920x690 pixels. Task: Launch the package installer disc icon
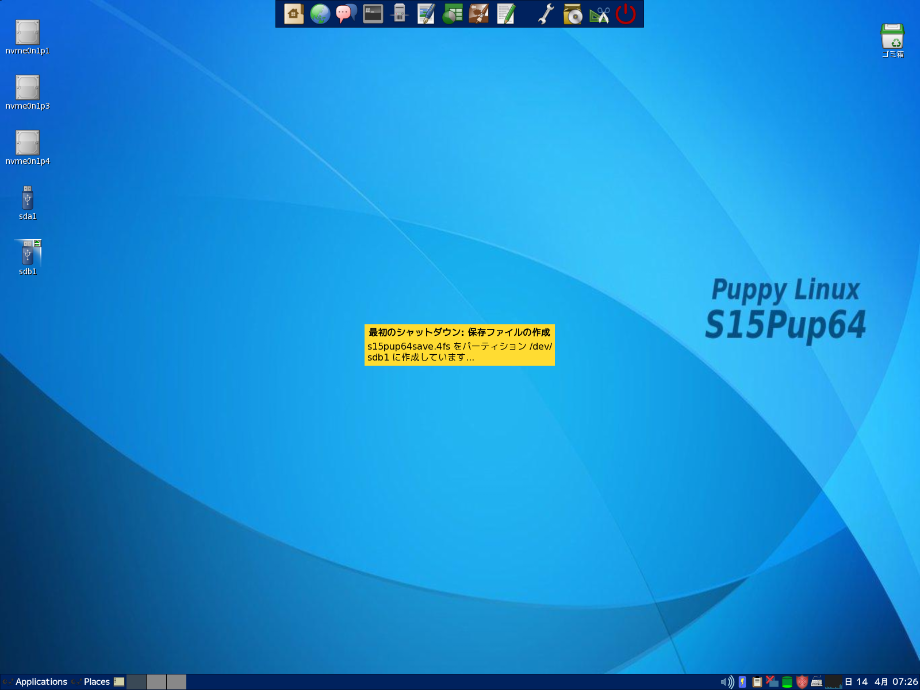573,14
